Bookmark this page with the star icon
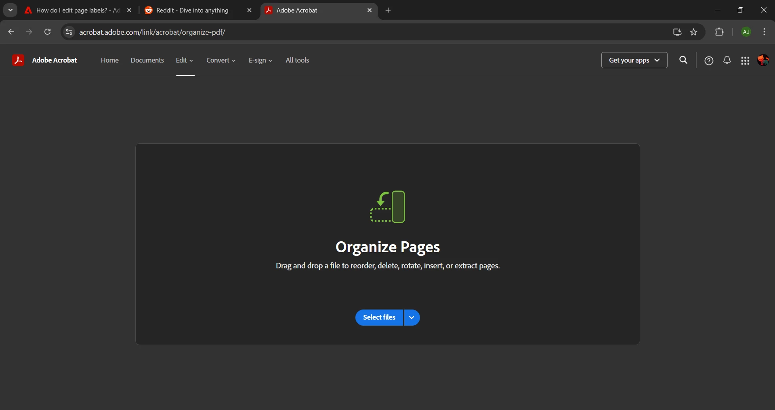The height and width of the screenshot is (410, 775). 694,32
